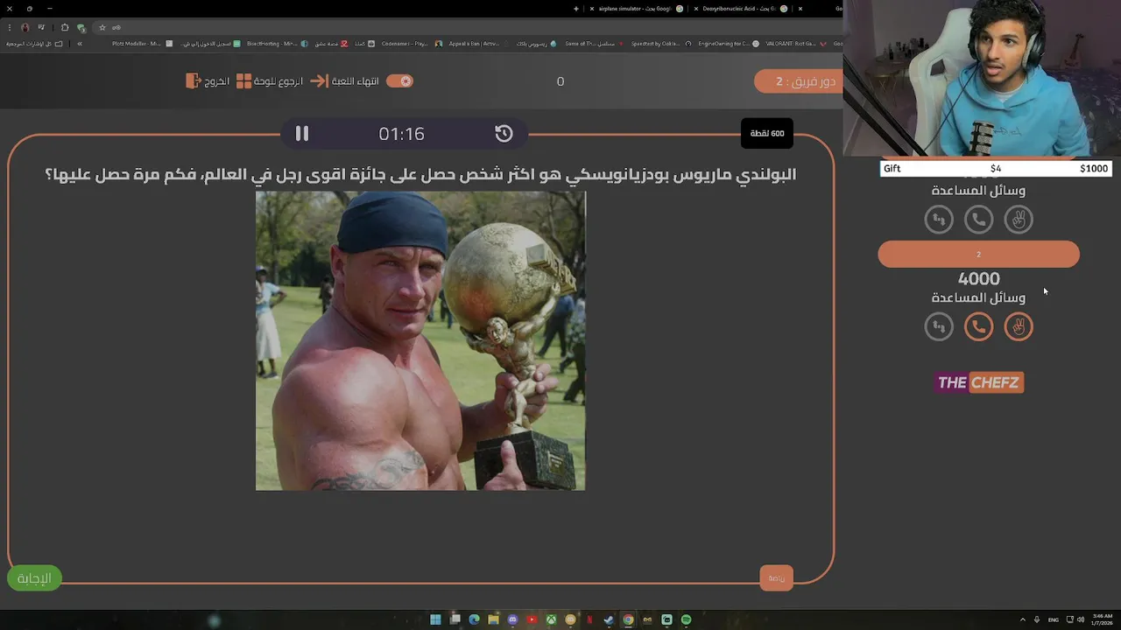The width and height of the screenshot is (1121, 630).
Task: Open Netflix from the taskbar
Action: click(589, 619)
